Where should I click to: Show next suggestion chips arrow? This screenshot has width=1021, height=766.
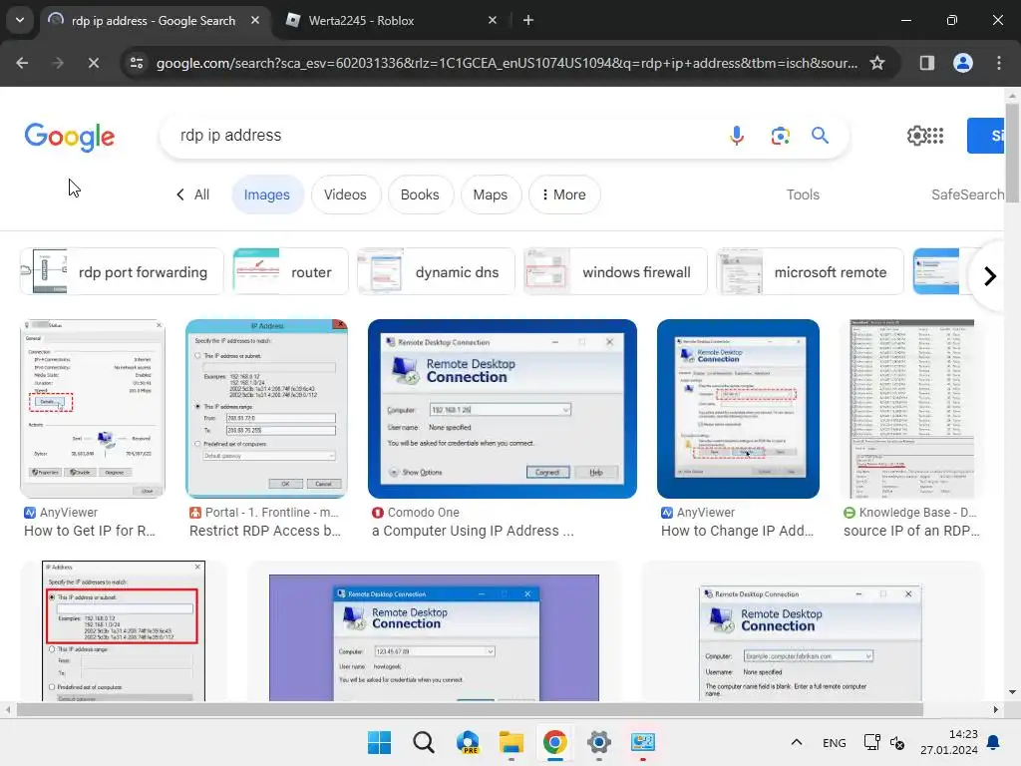click(990, 276)
